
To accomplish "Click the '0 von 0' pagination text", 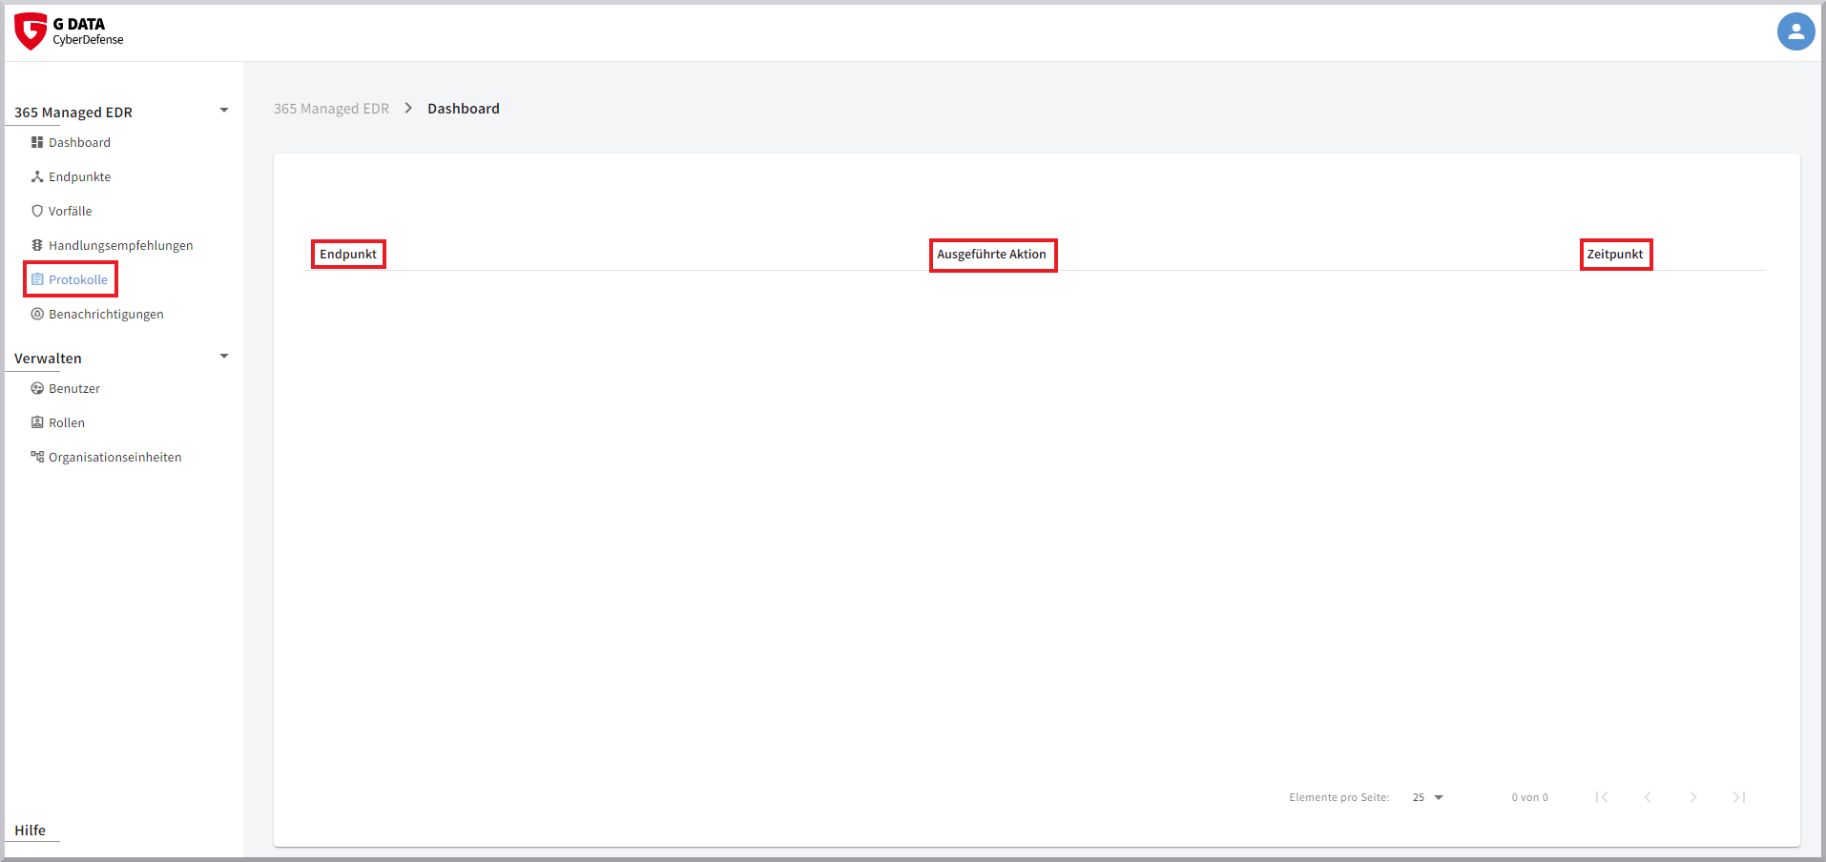I will coord(1529,797).
